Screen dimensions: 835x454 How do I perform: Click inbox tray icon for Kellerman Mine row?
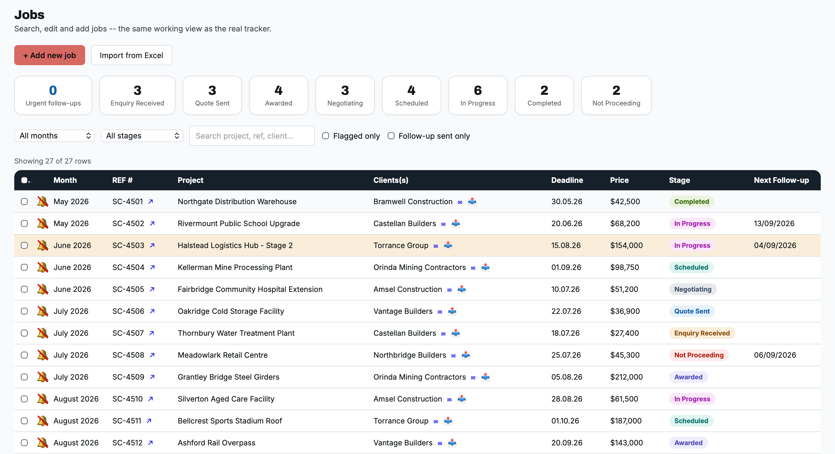(x=485, y=267)
